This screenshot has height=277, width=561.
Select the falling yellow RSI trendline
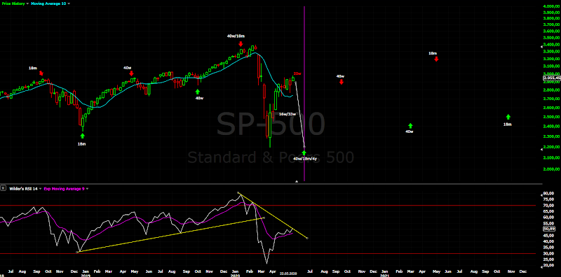click(273, 215)
